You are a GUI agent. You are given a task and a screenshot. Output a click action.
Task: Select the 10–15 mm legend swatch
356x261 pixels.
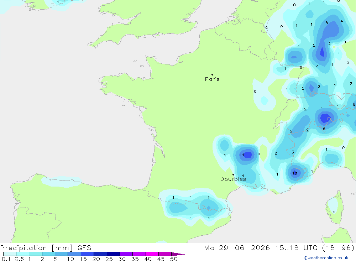click(74, 254)
